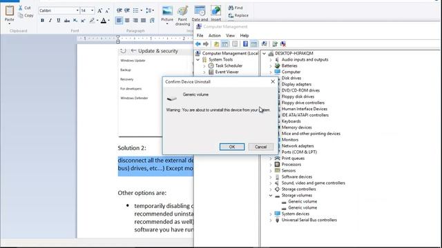Align text right in WordPad
Screen dimensions: 442x248
pyautogui.click(x=135, y=20)
